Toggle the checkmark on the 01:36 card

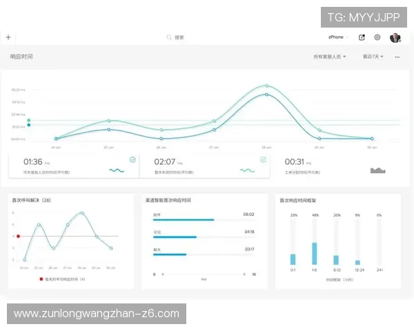click(132, 159)
